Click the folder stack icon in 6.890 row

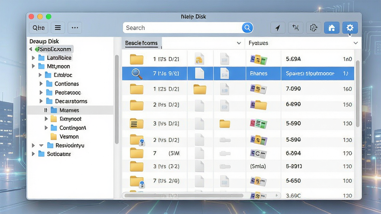pos(259,105)
